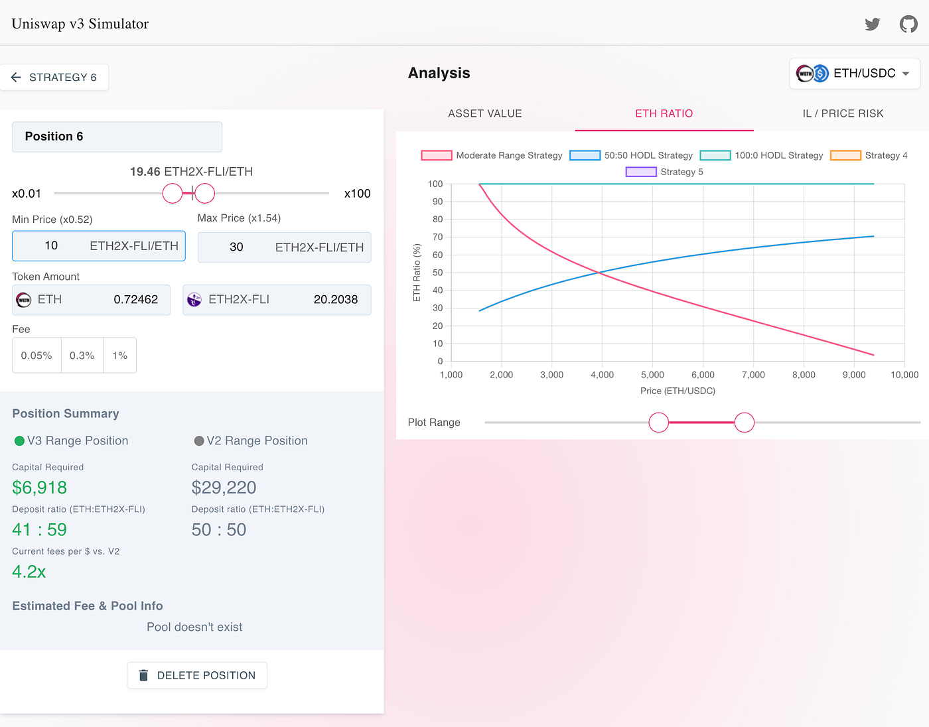The width and height of the screenshot is (929, 727).
Task: Open the IL / Price Risk tab
Action: coord(843,113)
